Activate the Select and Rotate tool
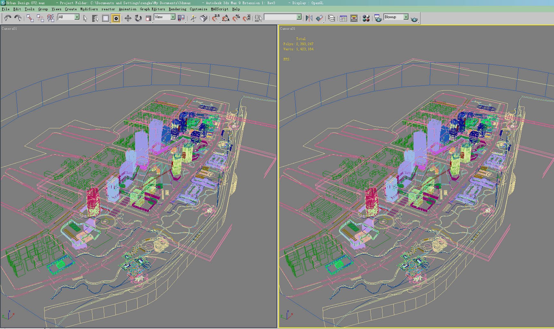 [138, 18]
